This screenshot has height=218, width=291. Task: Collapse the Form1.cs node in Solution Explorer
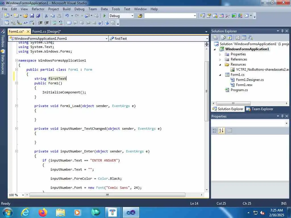[x=220, y=75]
